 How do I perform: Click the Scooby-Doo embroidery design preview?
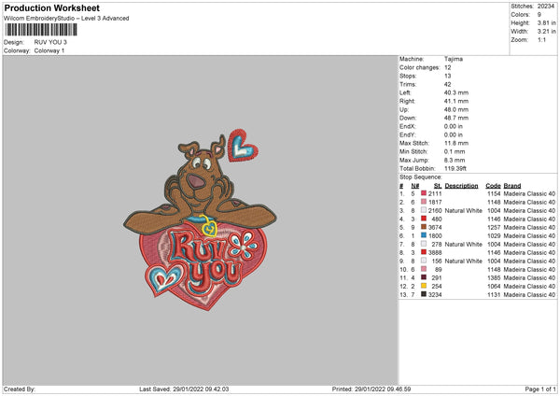pos(200,219)
